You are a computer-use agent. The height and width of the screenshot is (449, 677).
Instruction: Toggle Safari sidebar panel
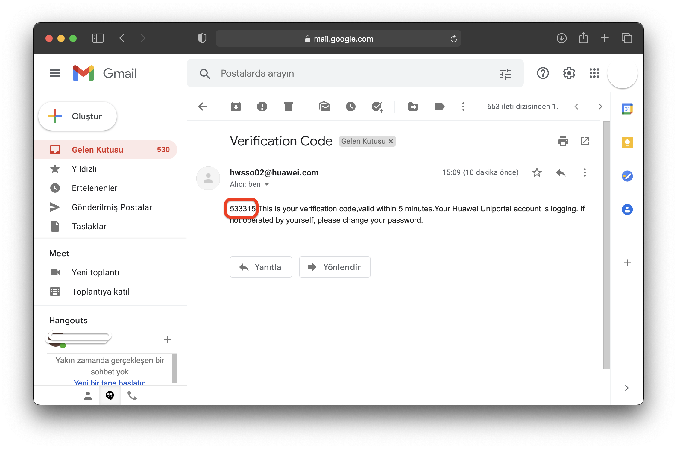(x=98, y=38)
